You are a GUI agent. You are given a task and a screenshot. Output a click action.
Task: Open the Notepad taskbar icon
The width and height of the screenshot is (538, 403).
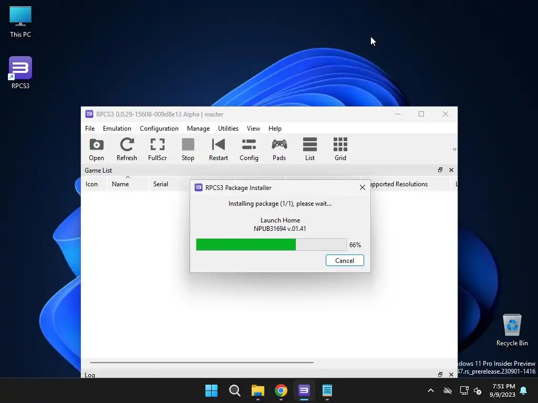(327, 390)
